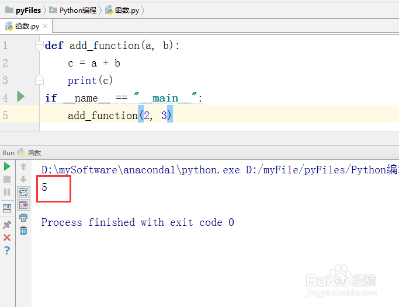This screenshot has height=307, width=399.
Task: Click 'c = a + b' on line 2
Action: tap(94, 63)
